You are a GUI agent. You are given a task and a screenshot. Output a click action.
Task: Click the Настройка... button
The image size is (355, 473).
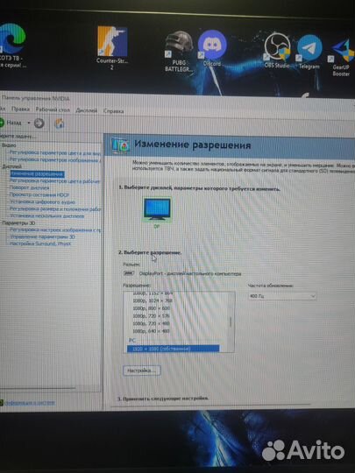pyautogui.click(x=142, y=371)
